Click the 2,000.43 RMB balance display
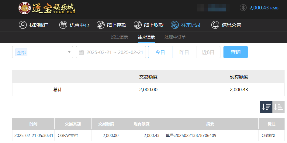This screenshot has width=287, height=143. click(264, 8)
